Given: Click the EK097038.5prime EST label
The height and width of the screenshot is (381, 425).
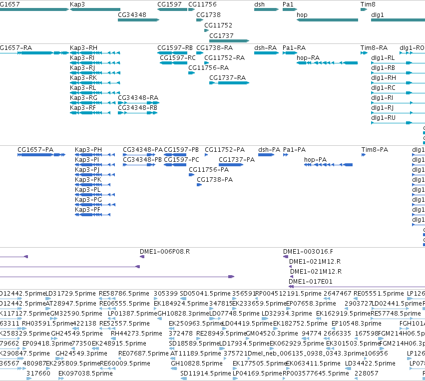Looking at the screenshot, I should 86,374.
